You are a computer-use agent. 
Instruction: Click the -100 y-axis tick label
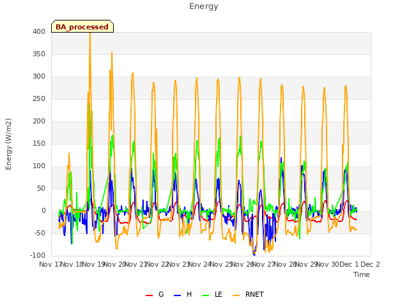[x=38, y=256]
